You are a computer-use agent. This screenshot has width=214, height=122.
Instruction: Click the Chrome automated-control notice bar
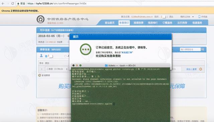tap(107, 11)
